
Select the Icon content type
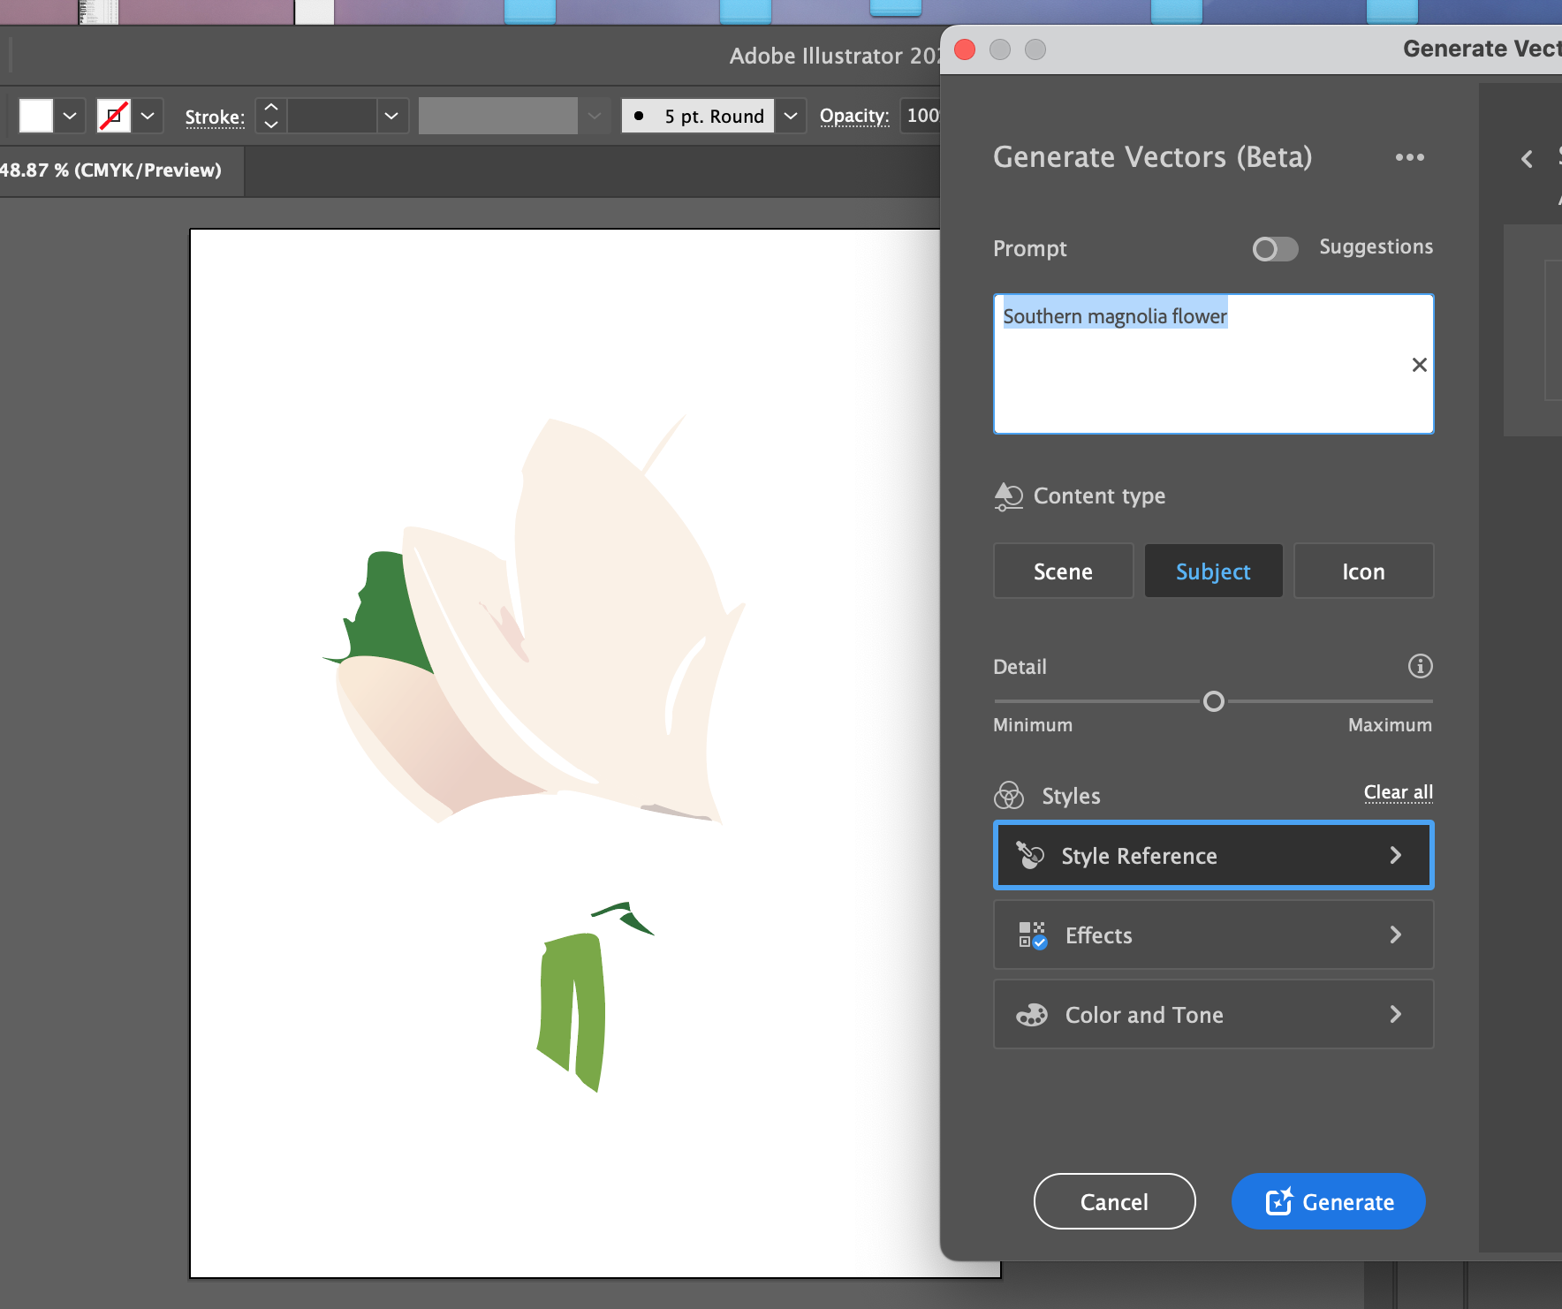click(1362, 571)
